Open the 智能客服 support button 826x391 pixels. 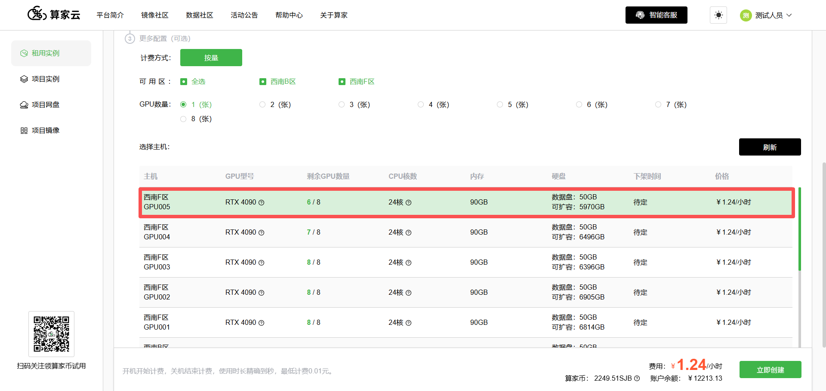click(656, 15)
